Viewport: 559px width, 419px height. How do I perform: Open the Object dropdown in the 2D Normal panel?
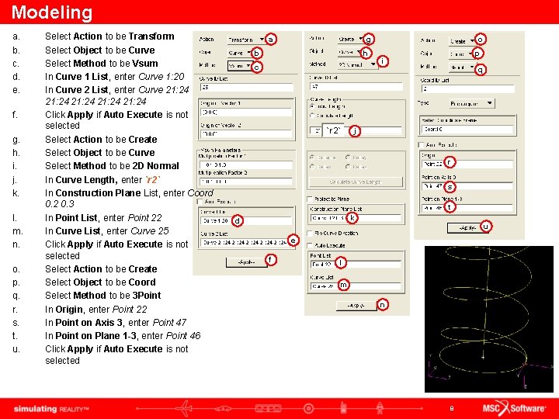click(350, 52)
